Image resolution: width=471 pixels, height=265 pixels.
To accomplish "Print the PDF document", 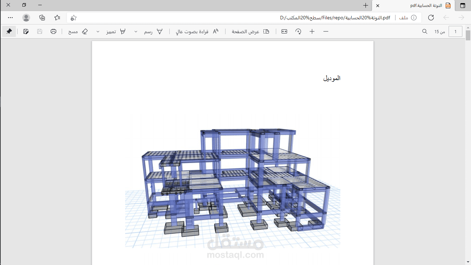I will [x=53, y=31].
